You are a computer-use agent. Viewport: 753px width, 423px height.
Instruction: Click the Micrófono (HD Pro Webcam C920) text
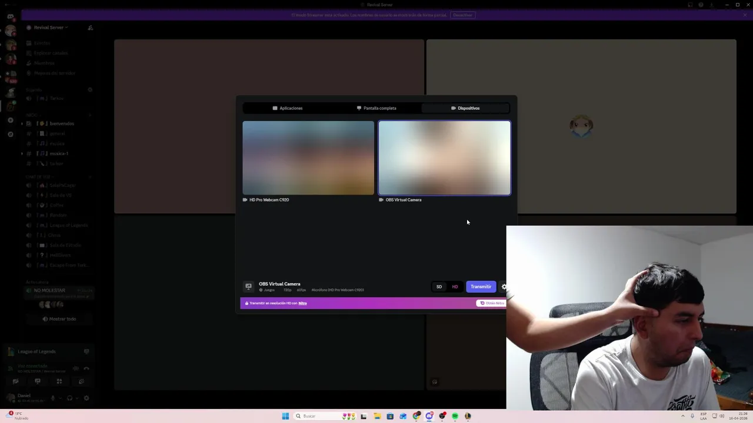click(338, 290)
